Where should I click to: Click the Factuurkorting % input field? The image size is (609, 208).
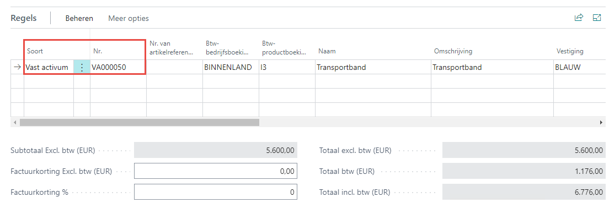coord(216,191)
